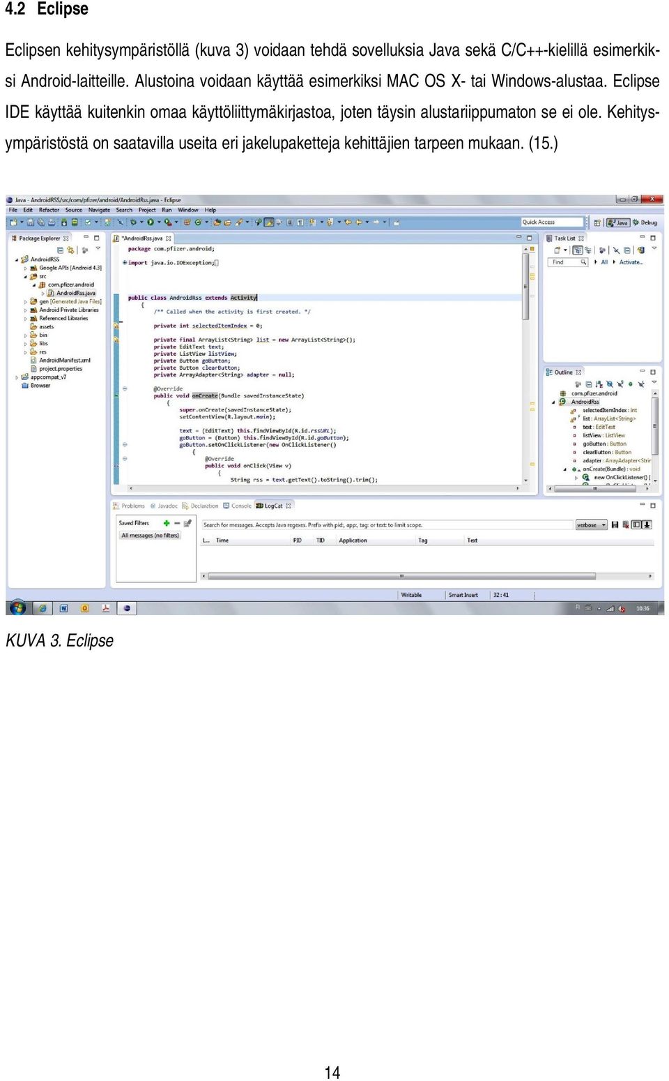The height and width of the screenshot is (1081, 669).
Task: Toggle Mark Occurrences highlighted toolbar button
Action: [x=268, y=222]
